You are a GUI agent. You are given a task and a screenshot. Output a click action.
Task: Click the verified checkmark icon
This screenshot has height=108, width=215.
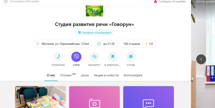click(80, 32)
